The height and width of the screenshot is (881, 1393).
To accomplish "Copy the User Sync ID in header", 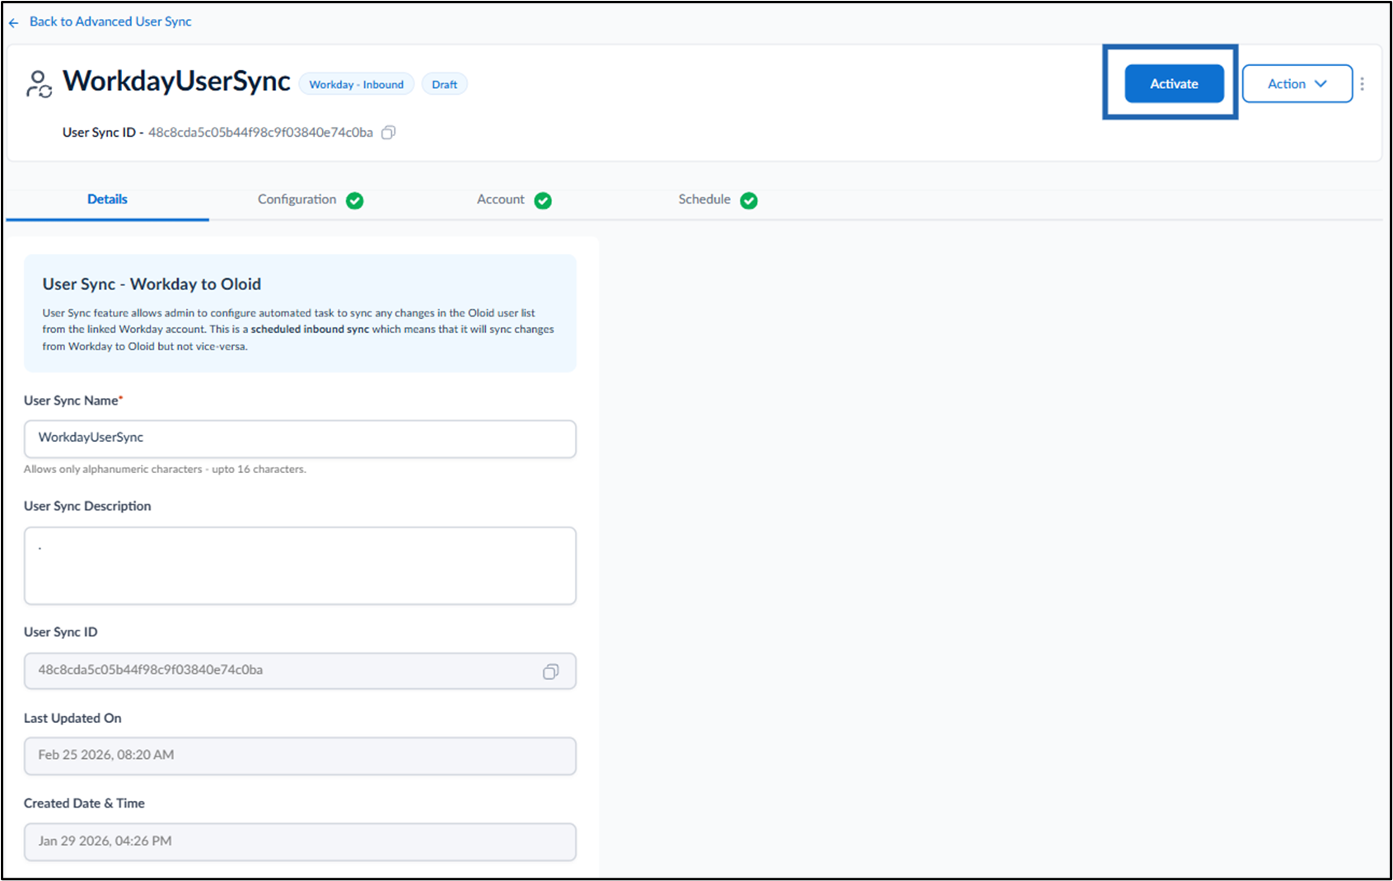I will (x=389, y=133).
